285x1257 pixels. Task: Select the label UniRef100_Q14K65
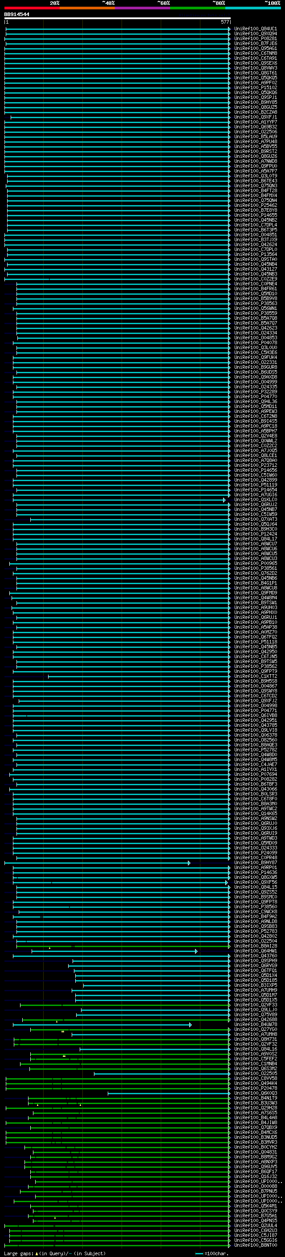(256, 814)
